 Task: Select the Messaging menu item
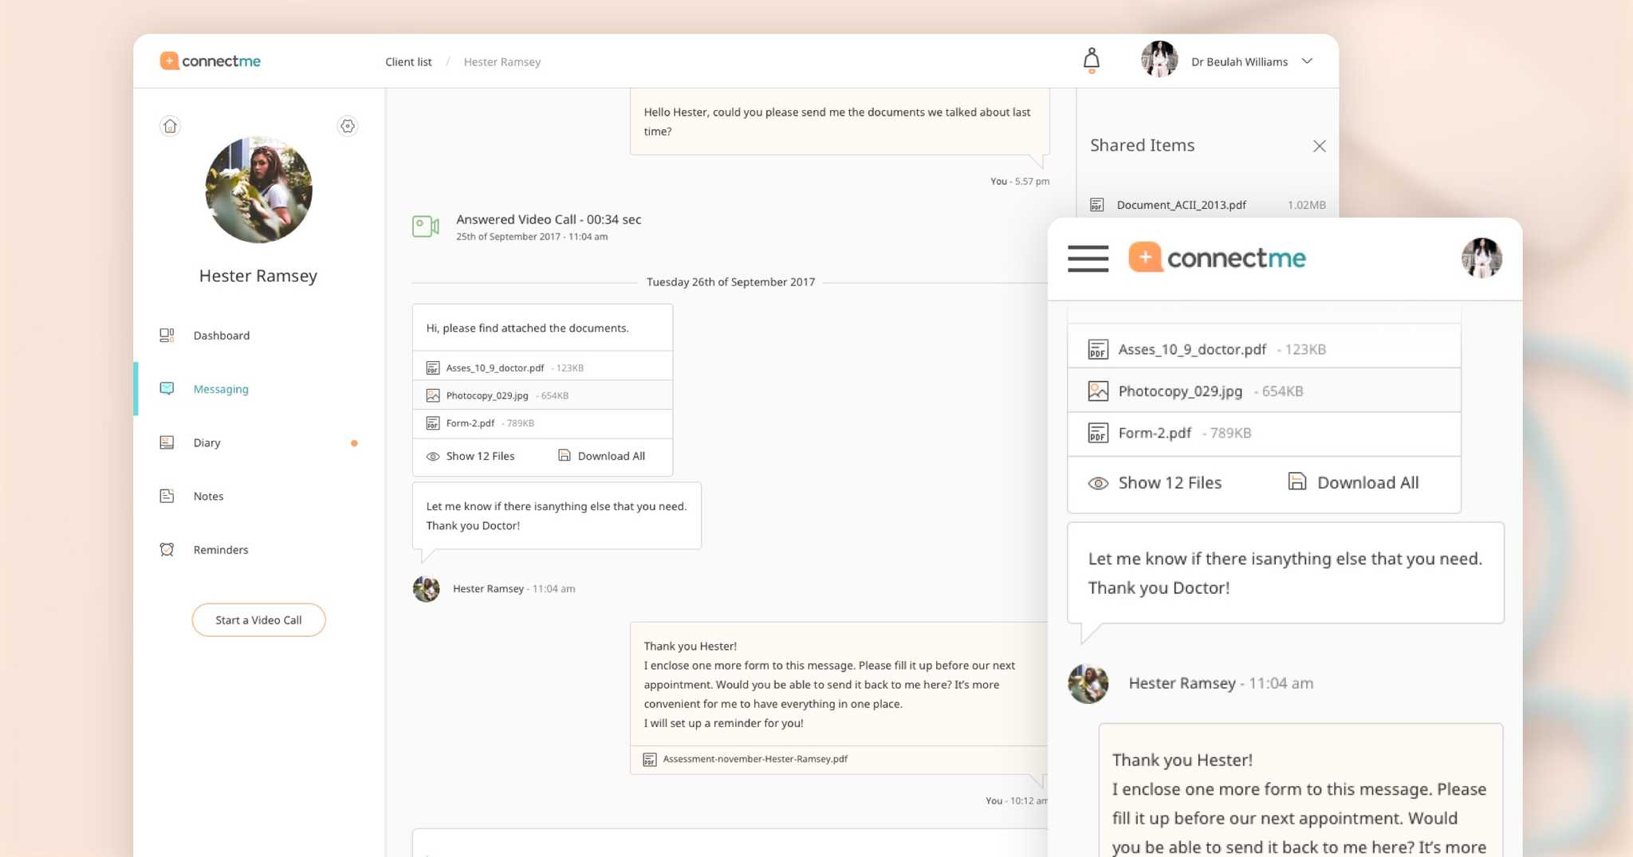coord(221,389)
